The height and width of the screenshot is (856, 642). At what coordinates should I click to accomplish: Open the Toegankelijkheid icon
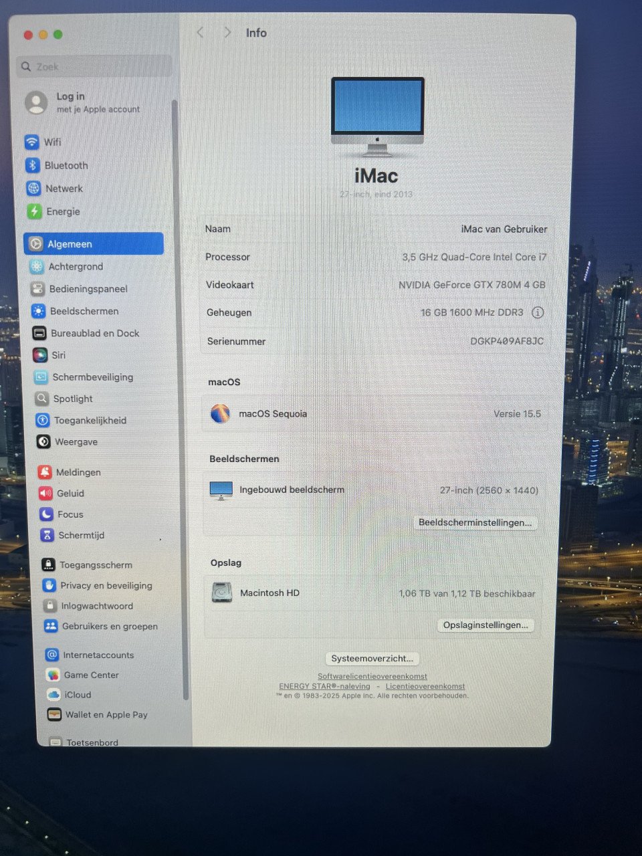[x=42, y=420]
